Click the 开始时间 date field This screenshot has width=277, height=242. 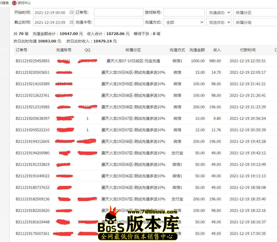point(51,13)
